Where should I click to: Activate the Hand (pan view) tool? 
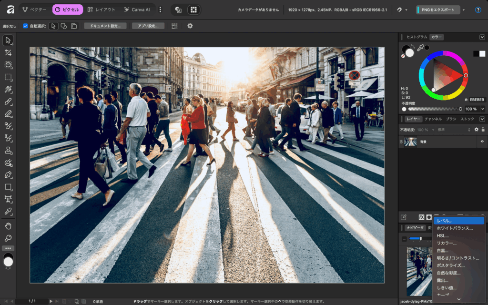click(x=8, y=226)
